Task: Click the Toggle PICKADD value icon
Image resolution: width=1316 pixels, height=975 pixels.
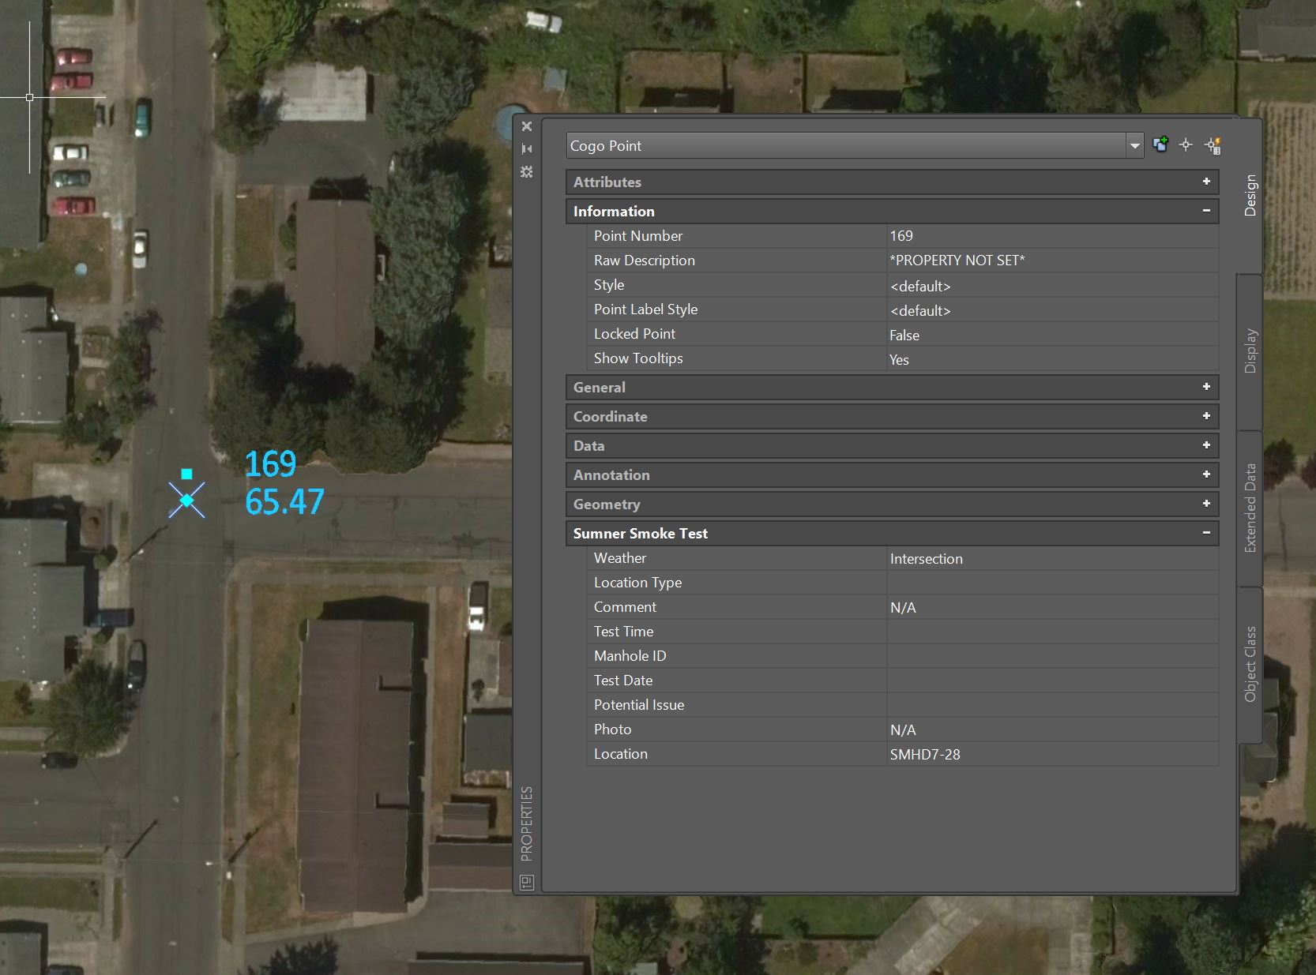Action: [x=1160, y=144]
